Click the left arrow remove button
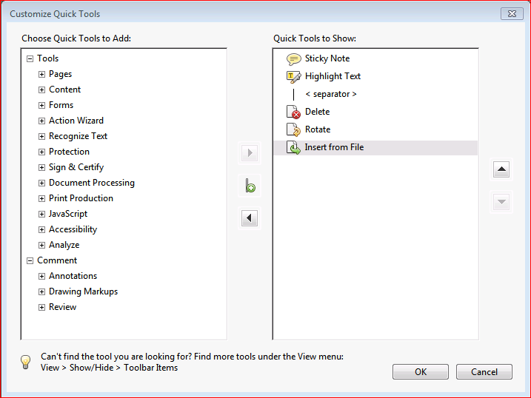Viewport: 531px width, 398px height. point(250,218)
